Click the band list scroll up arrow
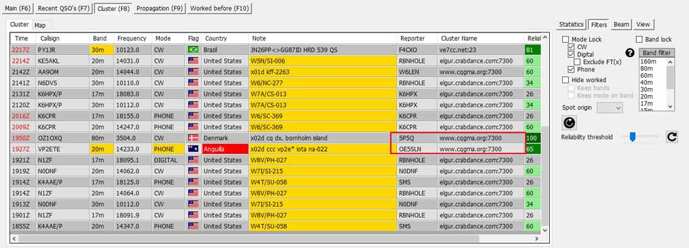The height and width of the screenshot is (248, 689). point(670,62)
